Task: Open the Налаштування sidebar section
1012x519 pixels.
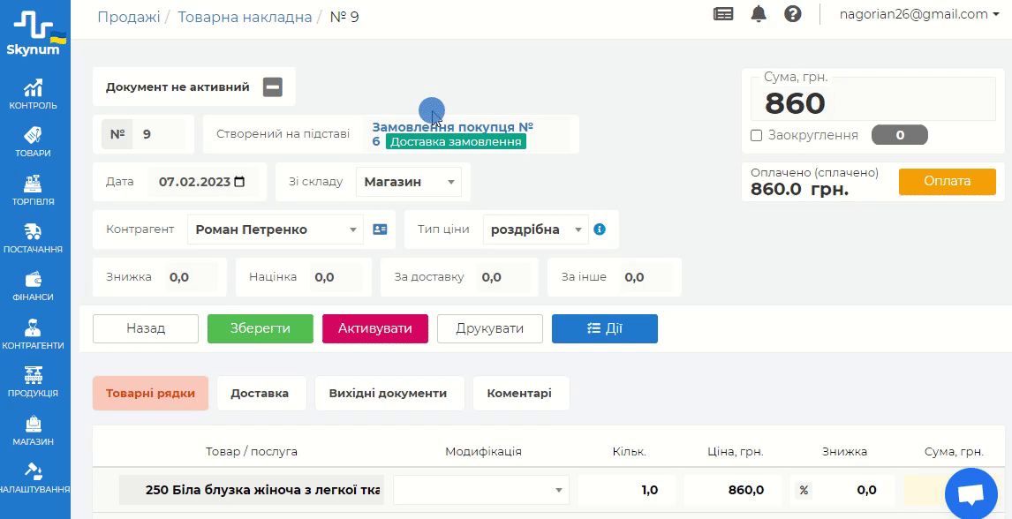Action: coord(34,478)
